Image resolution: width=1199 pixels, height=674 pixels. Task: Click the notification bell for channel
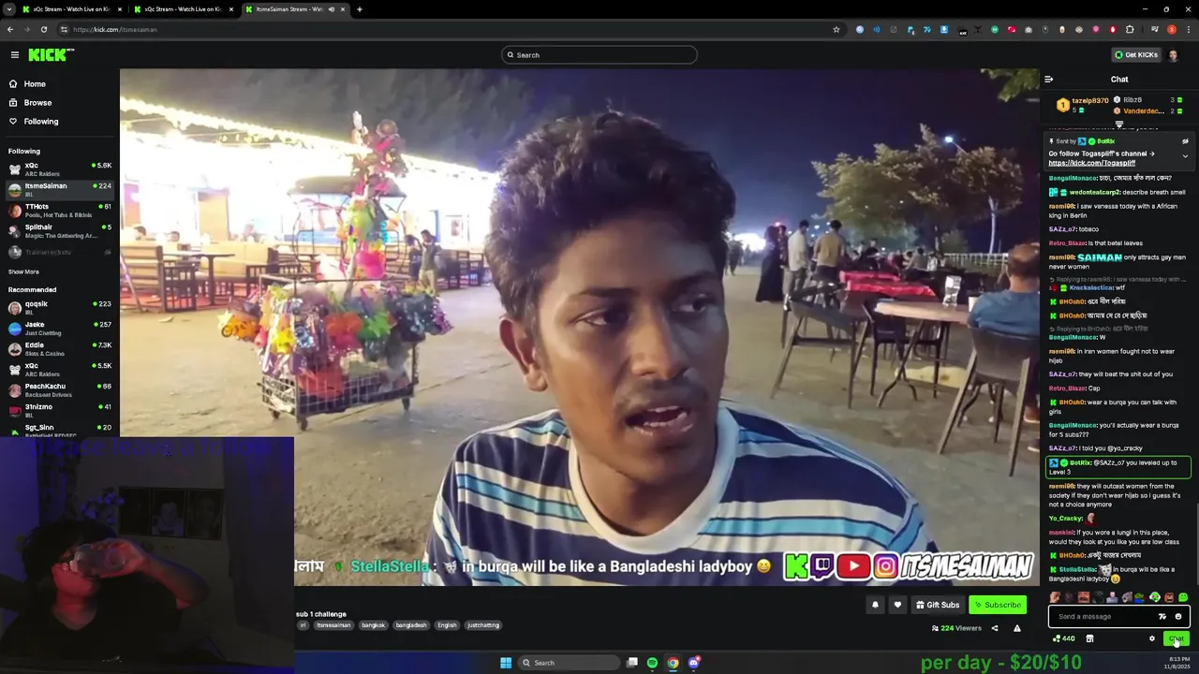click(875, 605)
